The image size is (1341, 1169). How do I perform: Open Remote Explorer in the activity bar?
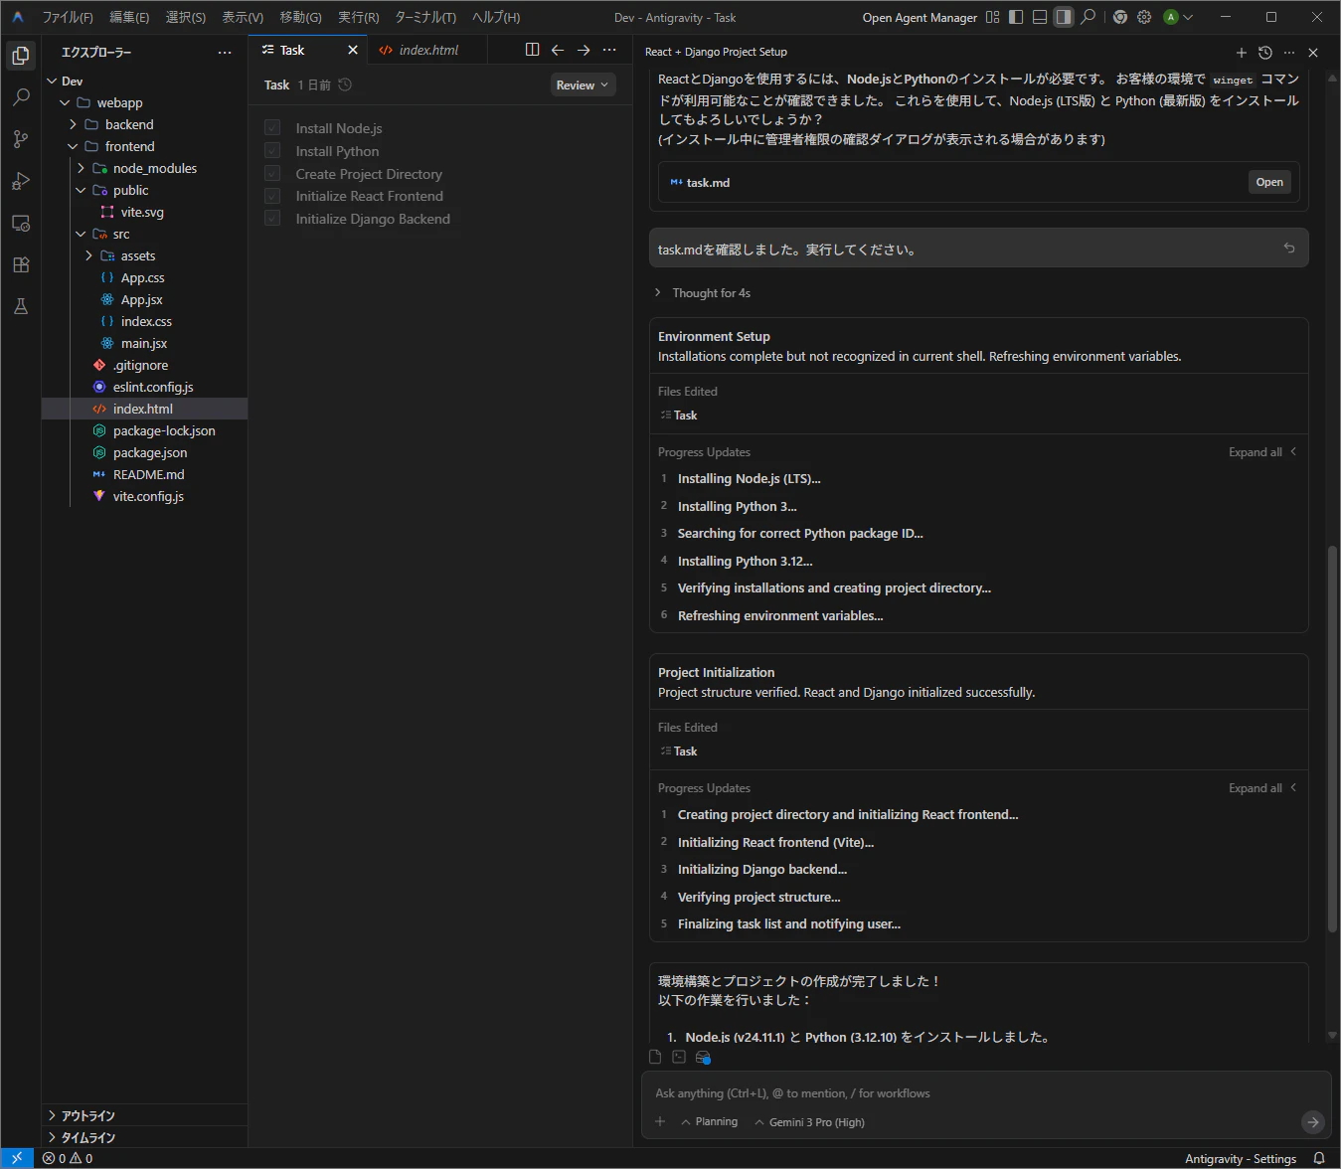coord(21,223)
